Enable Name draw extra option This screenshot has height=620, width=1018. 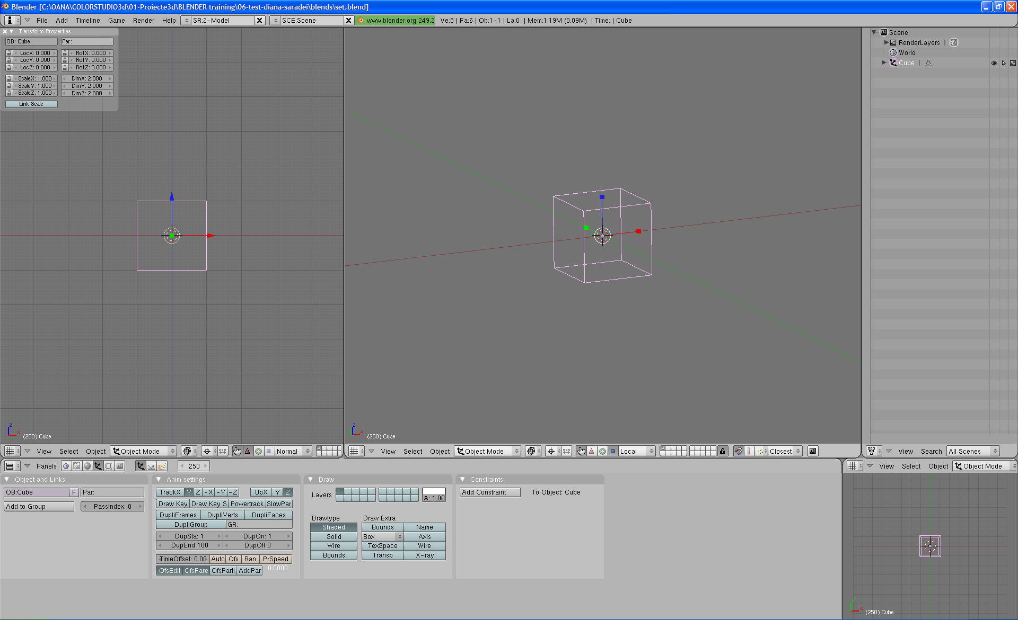coord(425,527)
